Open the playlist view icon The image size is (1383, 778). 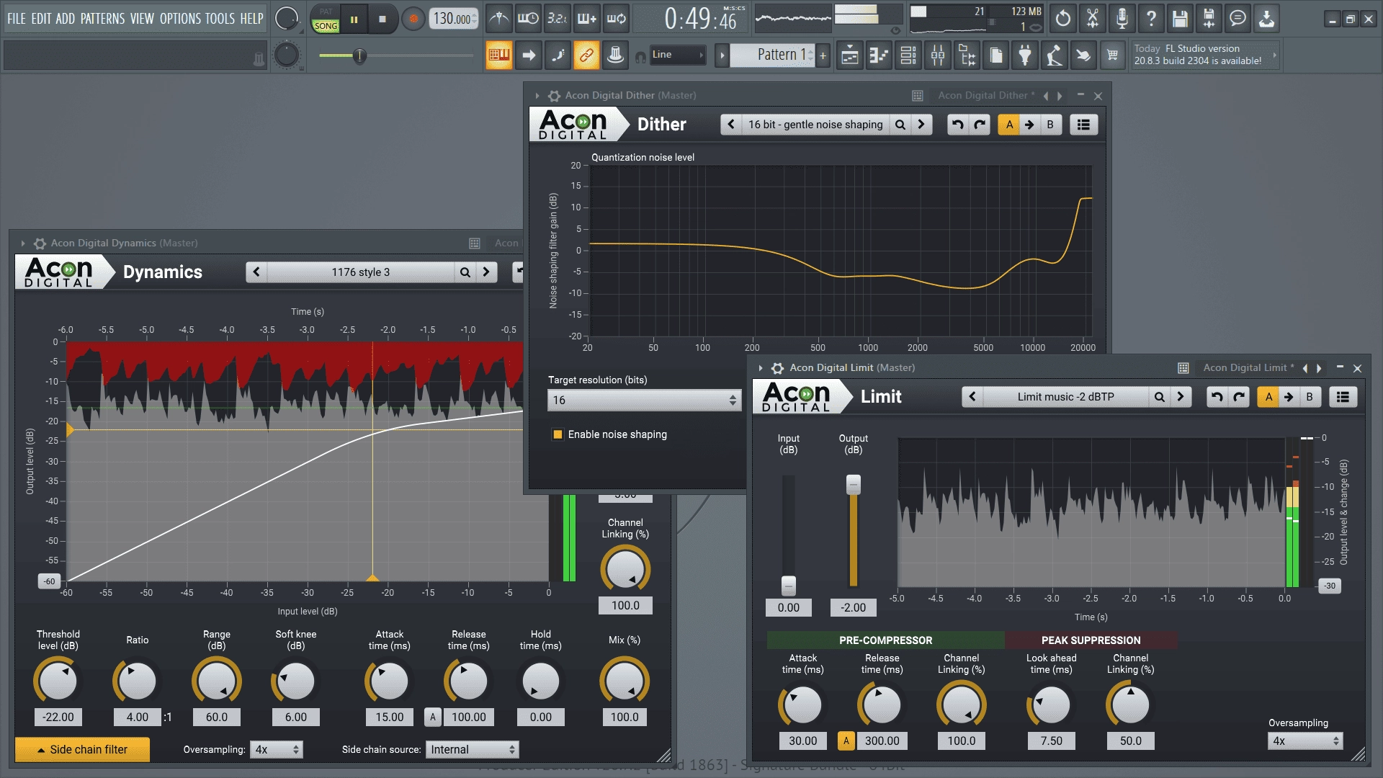click(x=850, y=55)
